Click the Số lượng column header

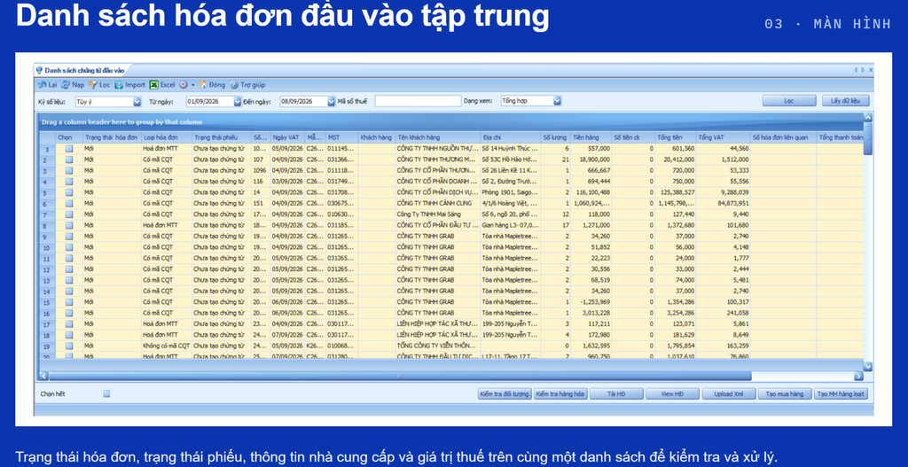555,137
